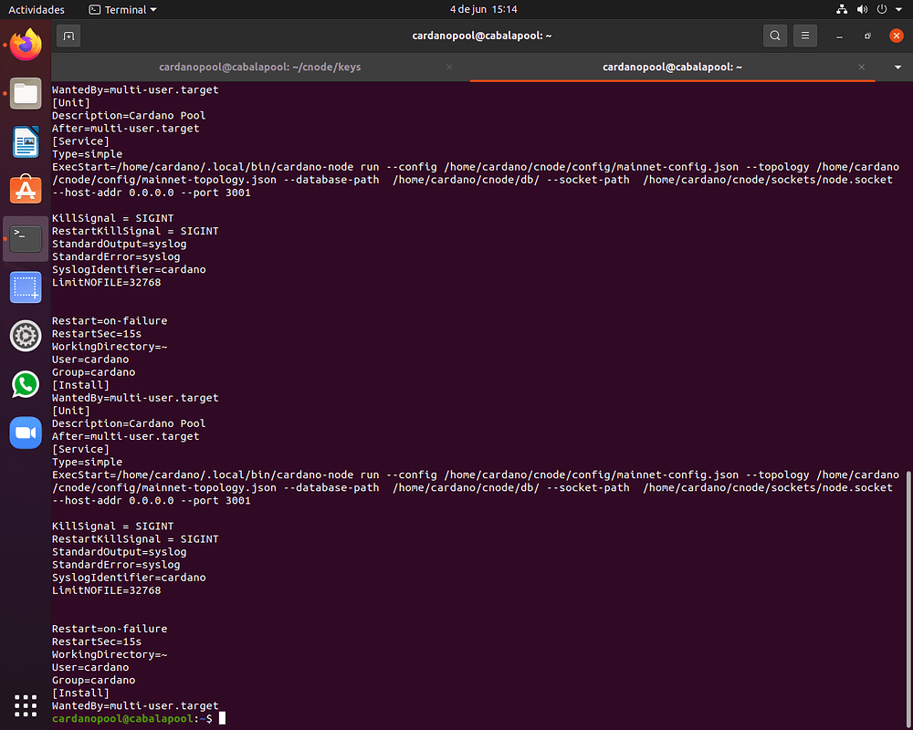Click the Terminal icon in the dock
The image size is (913, 730).
26,239
